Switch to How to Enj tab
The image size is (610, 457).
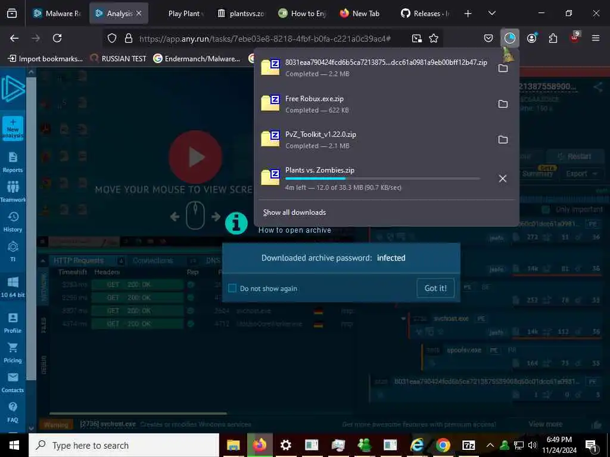pos(303,14)
